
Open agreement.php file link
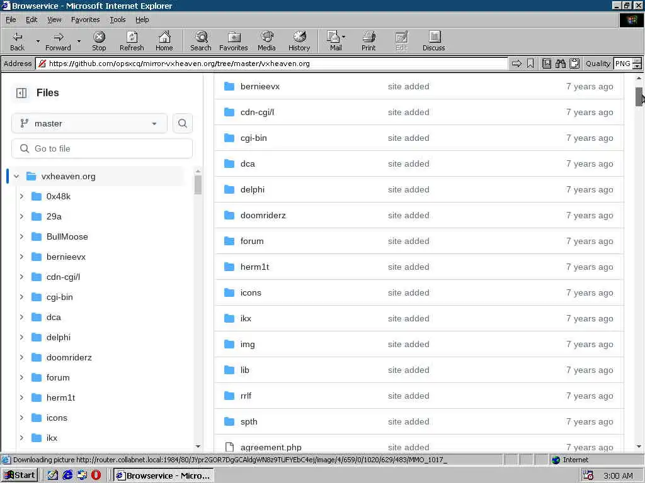(271, 447)
